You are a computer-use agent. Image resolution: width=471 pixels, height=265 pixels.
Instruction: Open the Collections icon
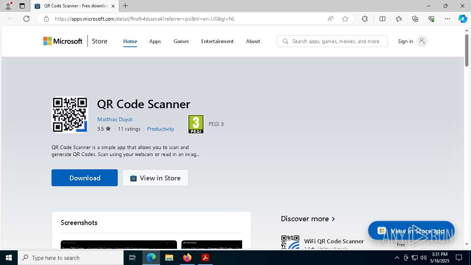click(x=415, y=19)
